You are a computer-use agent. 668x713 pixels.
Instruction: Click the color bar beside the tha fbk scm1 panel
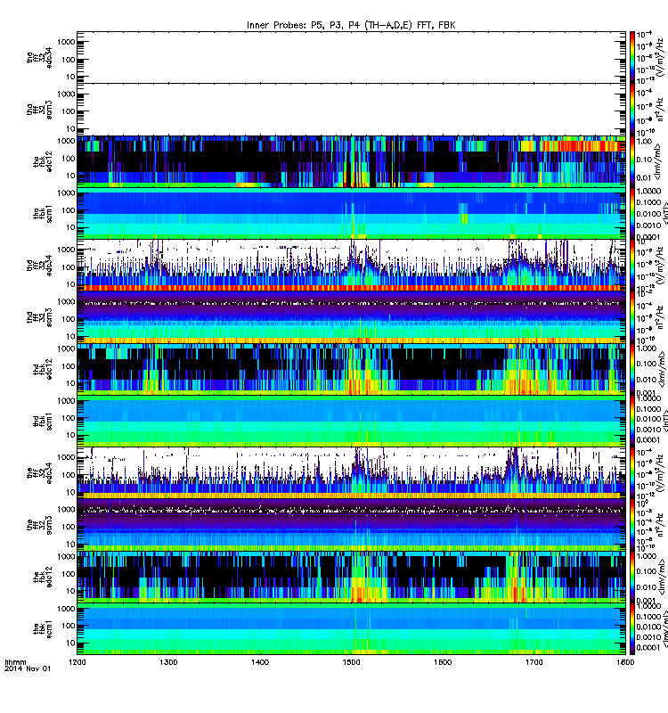point(632,213)
